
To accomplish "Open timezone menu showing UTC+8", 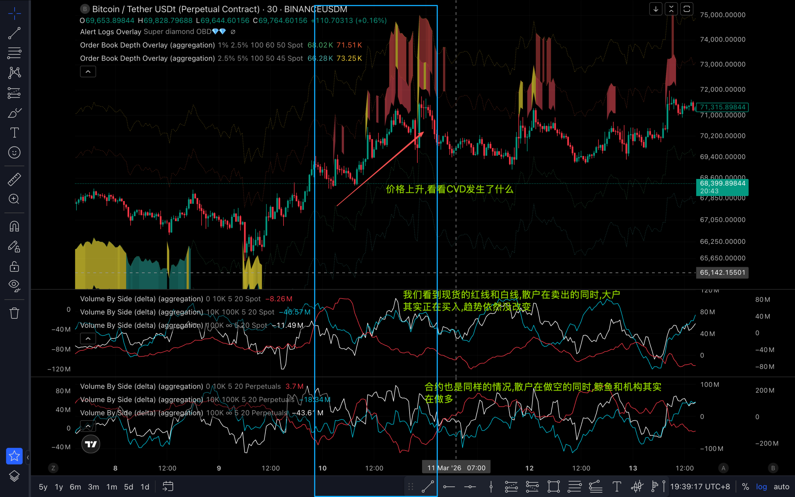I will (x=700, y=487).
